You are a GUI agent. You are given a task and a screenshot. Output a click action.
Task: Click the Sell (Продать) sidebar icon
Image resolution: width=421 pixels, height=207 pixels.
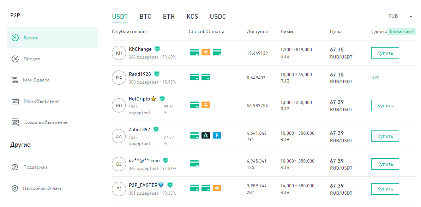pos(15,59)
